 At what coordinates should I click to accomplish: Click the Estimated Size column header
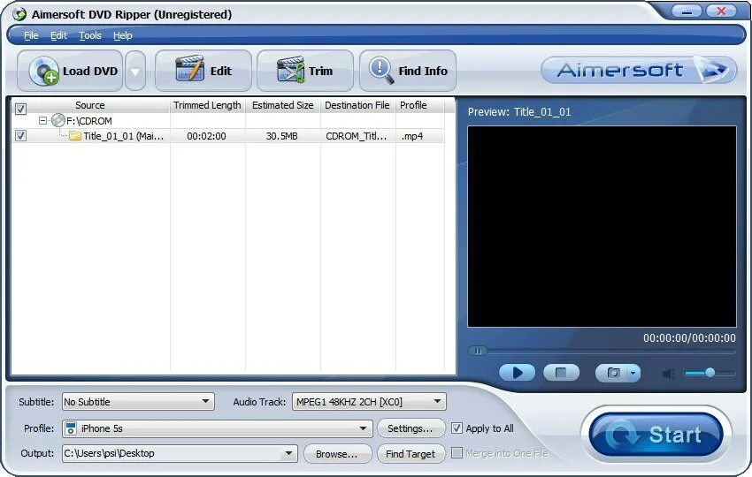point(283,105)
